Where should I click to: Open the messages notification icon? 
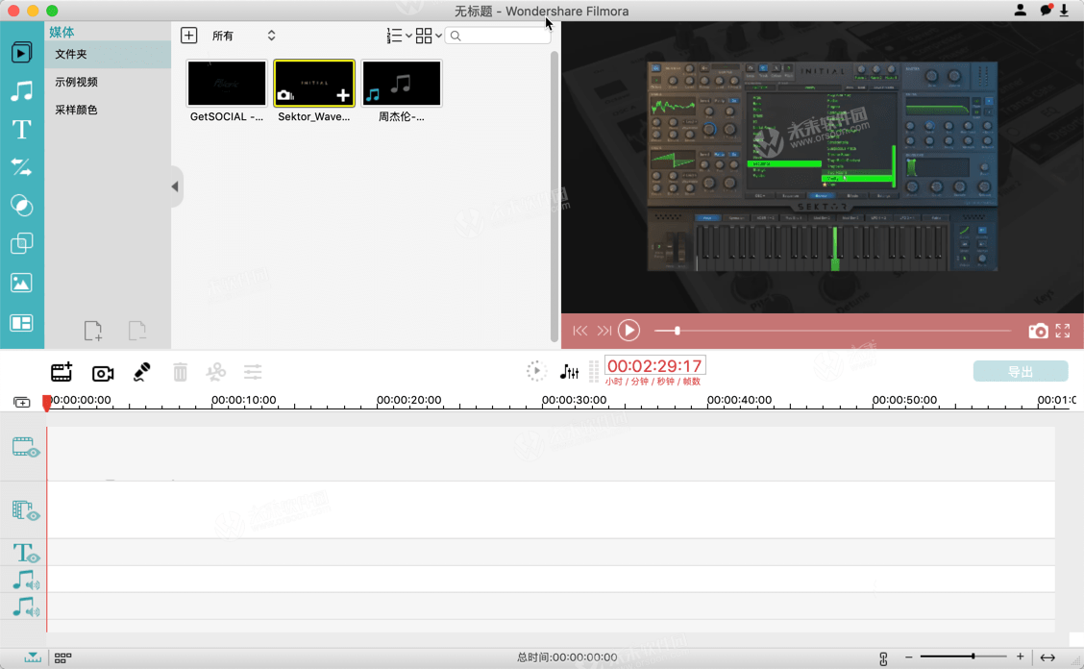(1046, 10)
